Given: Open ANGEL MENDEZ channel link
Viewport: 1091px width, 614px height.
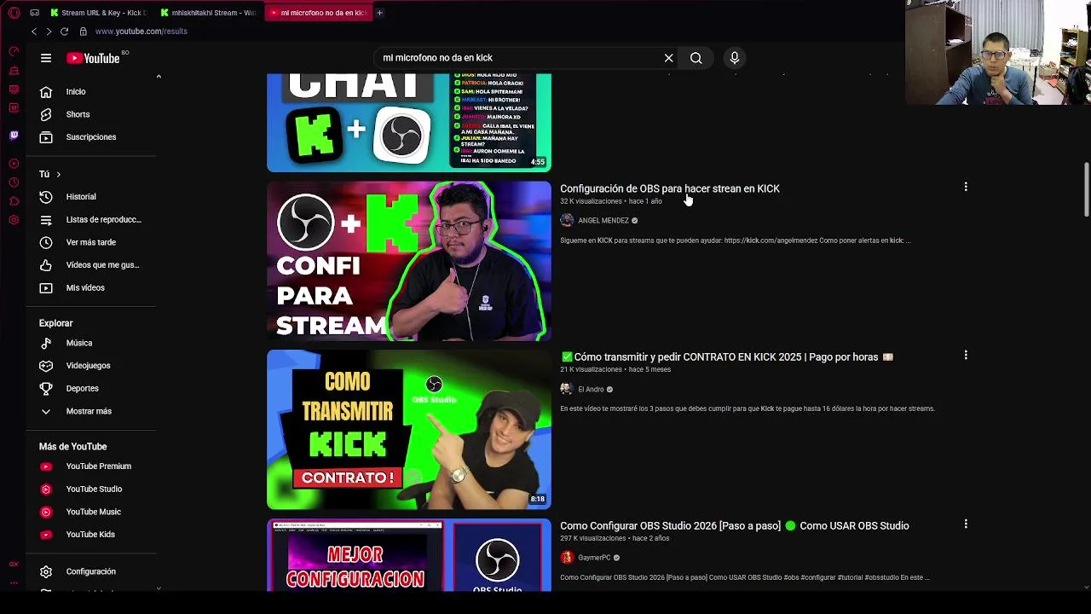Looking at the screenshot, I should coord(603,221).
